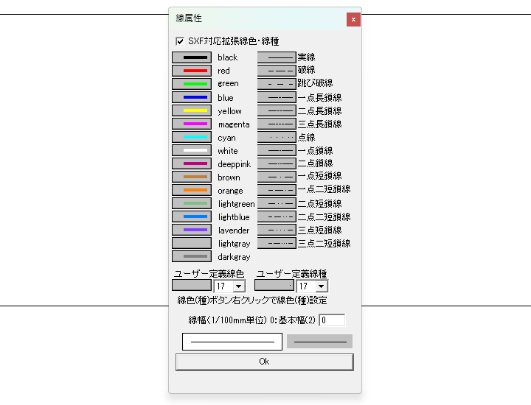Screen dimensions: 531x405
Task: Select the 実線 solid line type button
Action: click(277, 57)
